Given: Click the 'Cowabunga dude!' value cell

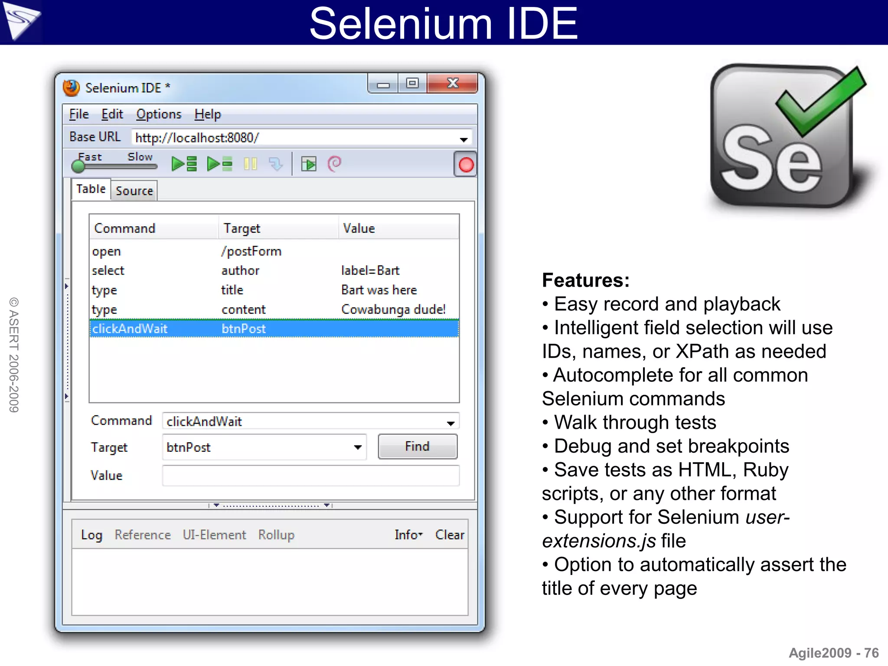Looking at the screenshot, I should (x=393, y=310).
